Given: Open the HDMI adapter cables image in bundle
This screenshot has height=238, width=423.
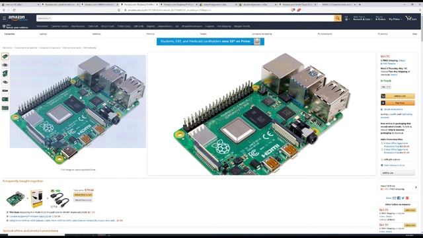Looking at the screenshot, I should click(x=60, y=199).
